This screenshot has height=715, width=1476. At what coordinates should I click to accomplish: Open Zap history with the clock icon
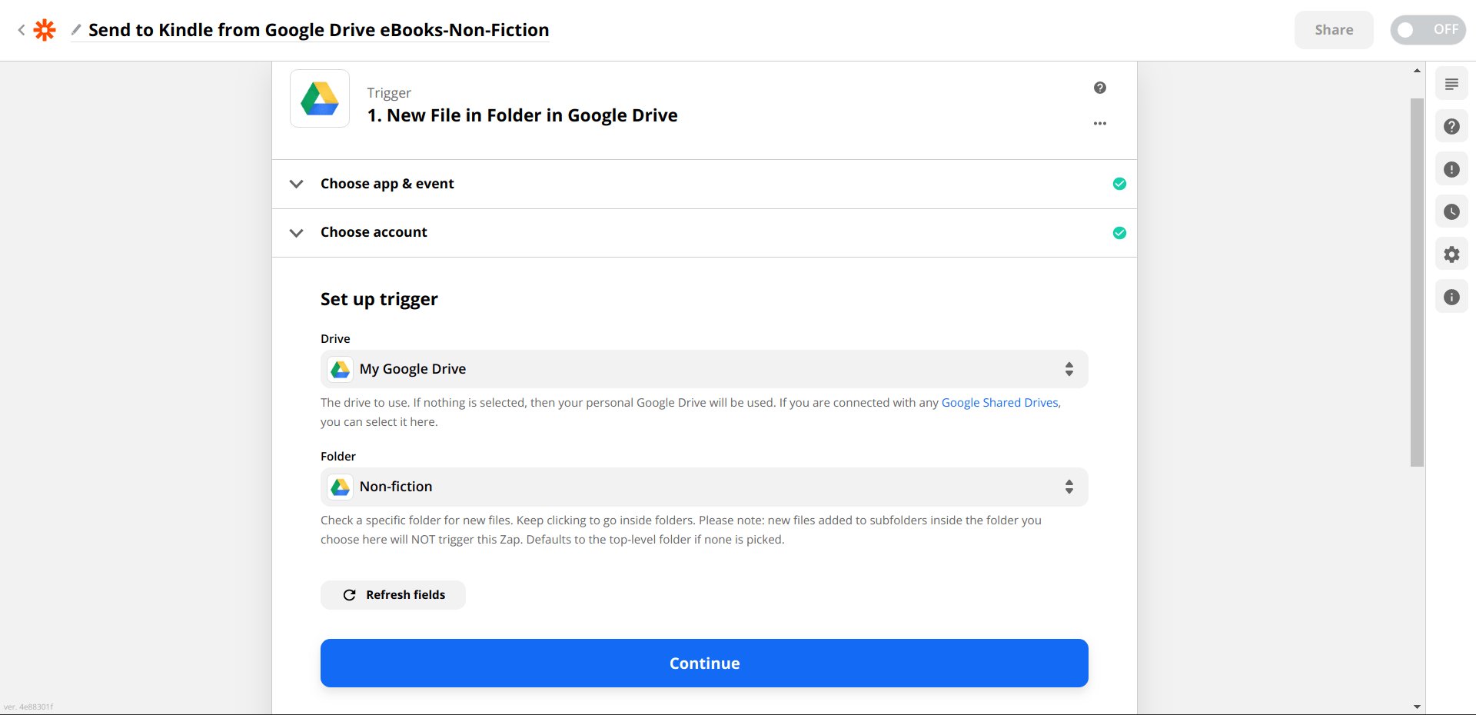coord(1452,211)
